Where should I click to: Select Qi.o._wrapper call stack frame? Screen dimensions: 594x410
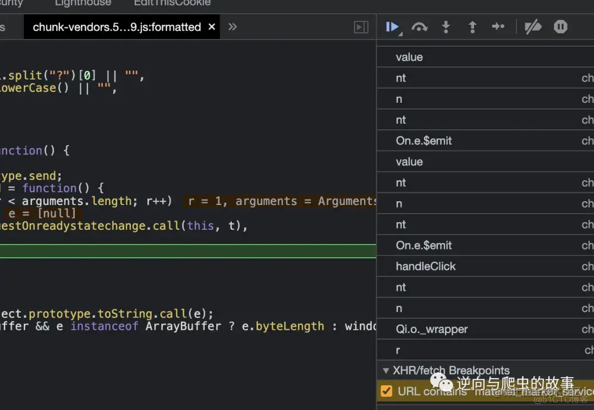point(485,329)
